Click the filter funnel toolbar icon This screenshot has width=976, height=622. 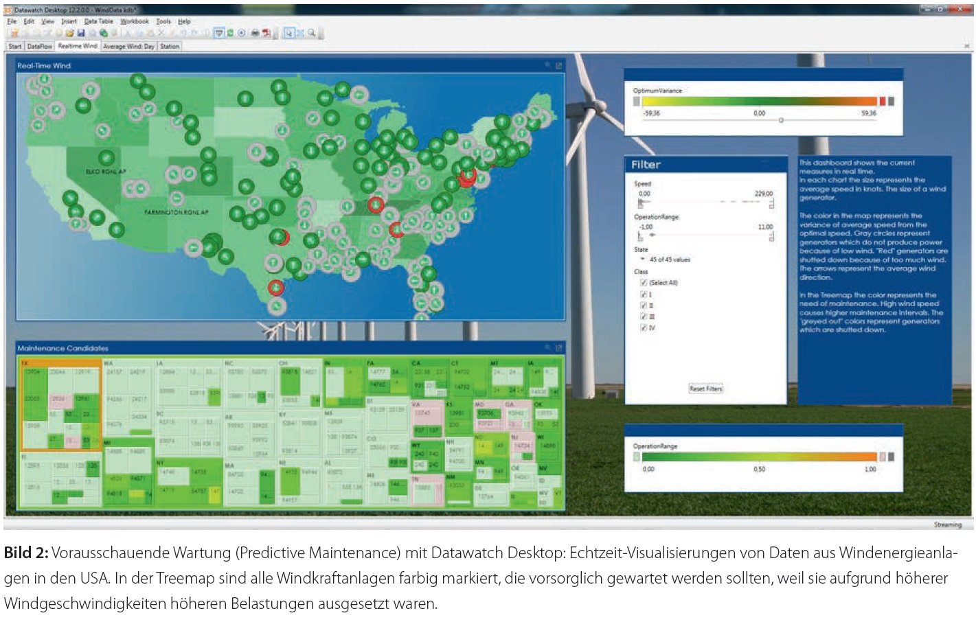219,33
